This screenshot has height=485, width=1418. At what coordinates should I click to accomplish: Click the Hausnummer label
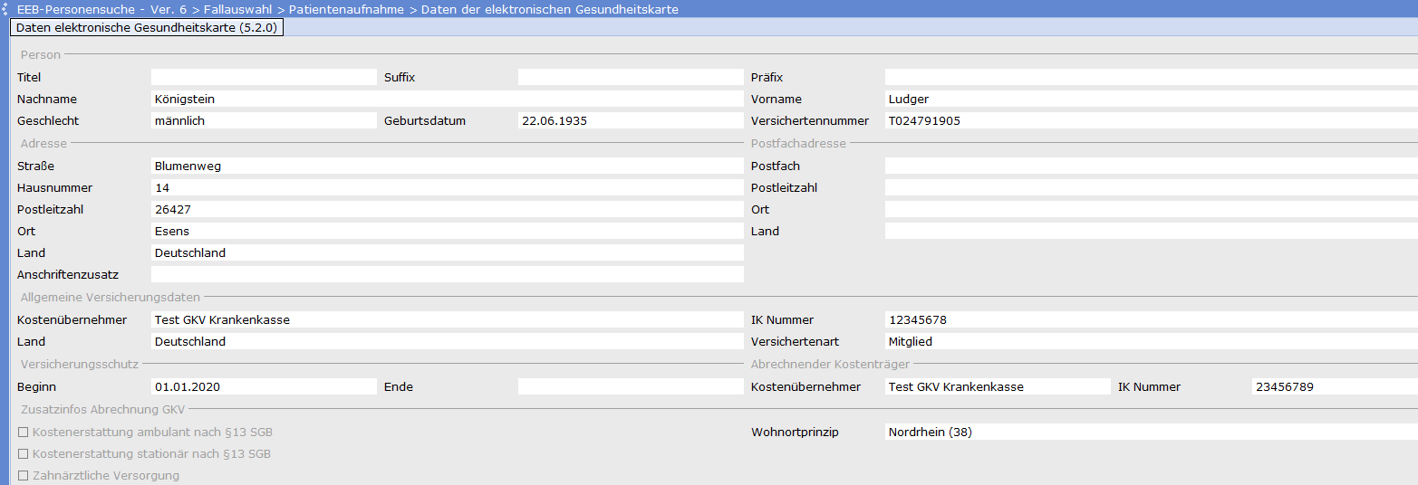click(54, 188)
